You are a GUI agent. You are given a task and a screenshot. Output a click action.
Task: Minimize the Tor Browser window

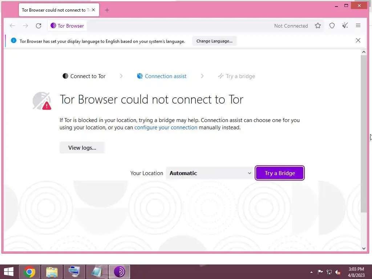[x=336, y=6]
